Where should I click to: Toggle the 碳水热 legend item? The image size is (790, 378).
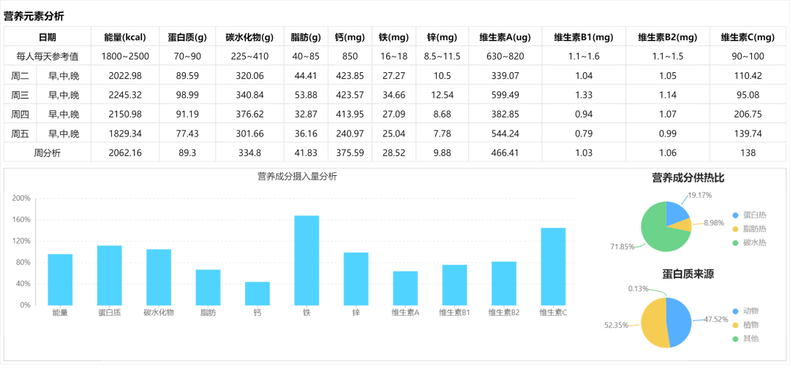[749, 243]
